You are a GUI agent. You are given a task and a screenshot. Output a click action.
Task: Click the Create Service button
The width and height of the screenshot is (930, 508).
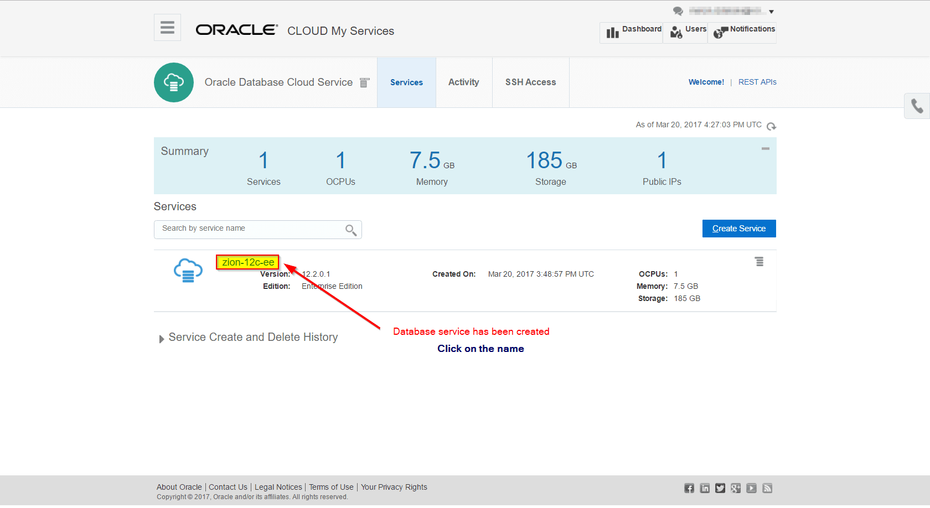tap(739, 229)
